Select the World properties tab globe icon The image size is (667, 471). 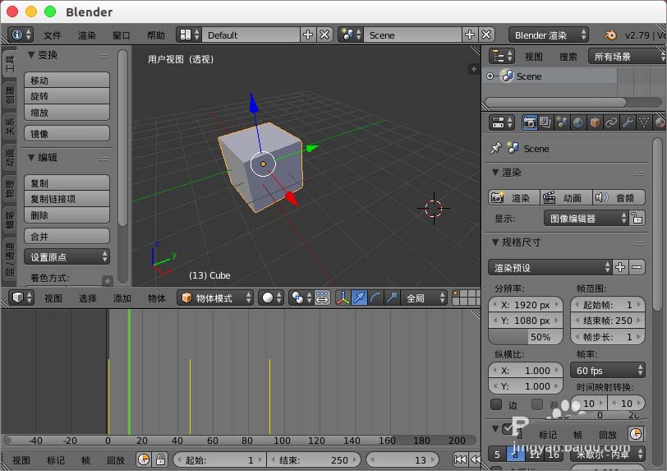tap(578, 122)
